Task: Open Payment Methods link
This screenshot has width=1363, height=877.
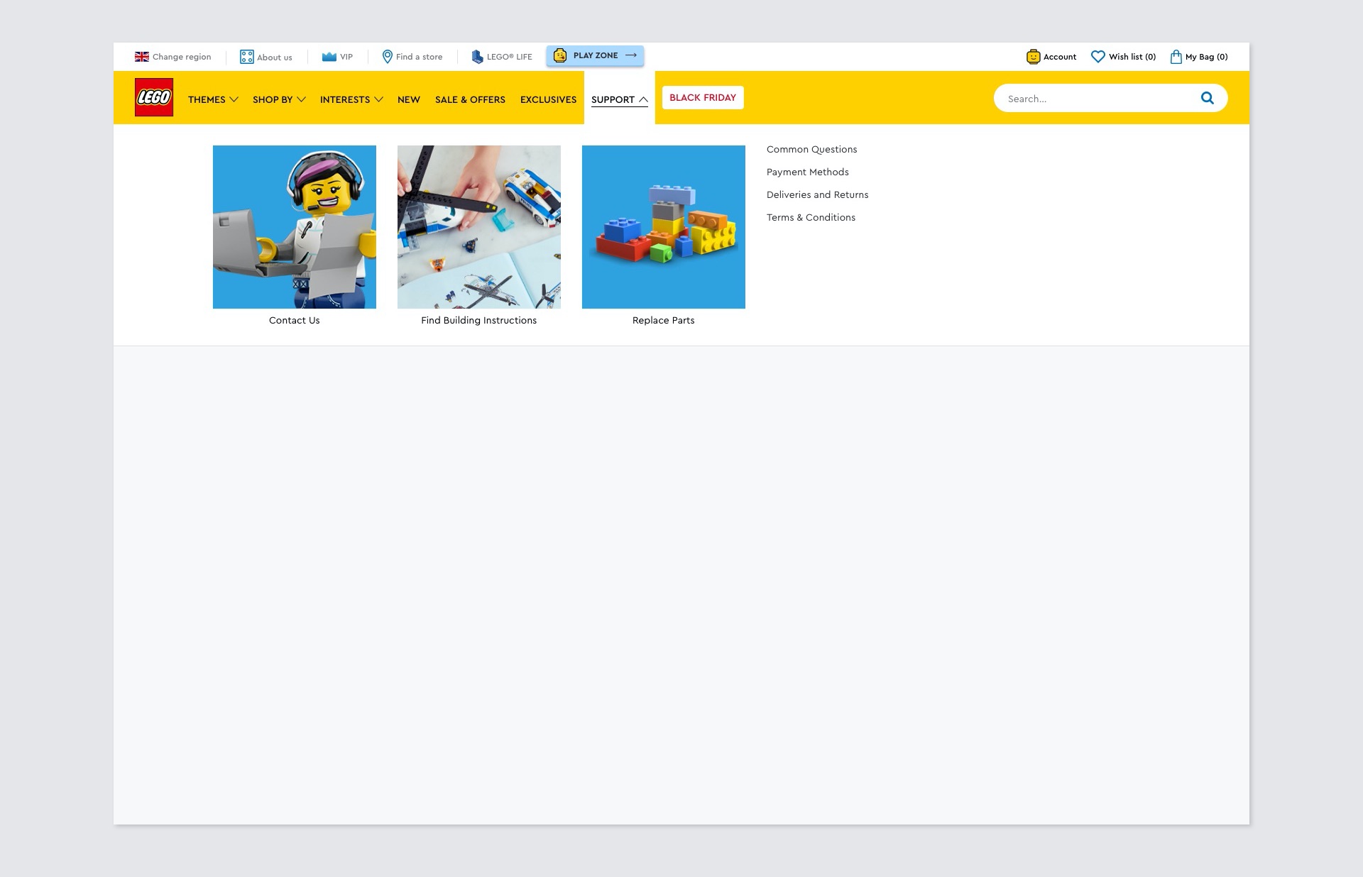Action: (808, 172)
